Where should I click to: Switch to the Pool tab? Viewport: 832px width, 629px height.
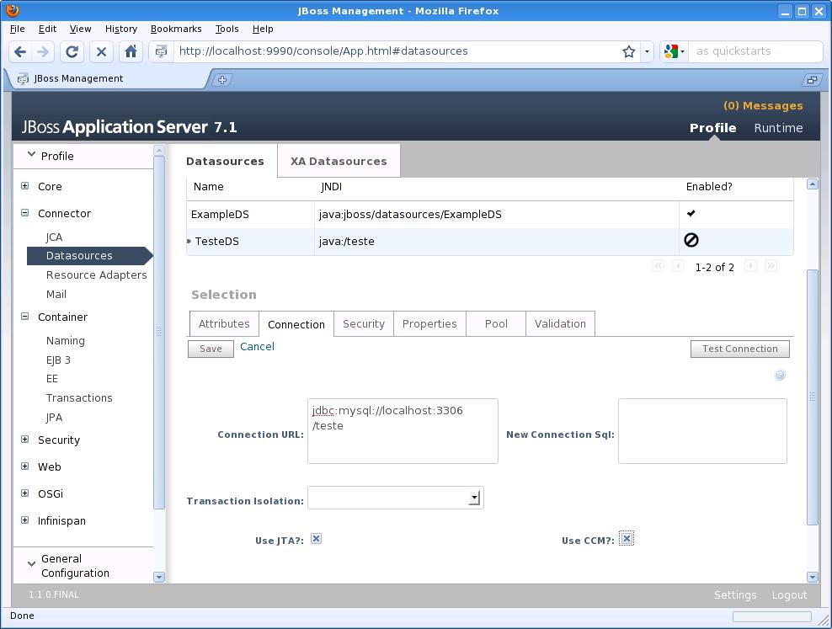[x=496, y=323]
